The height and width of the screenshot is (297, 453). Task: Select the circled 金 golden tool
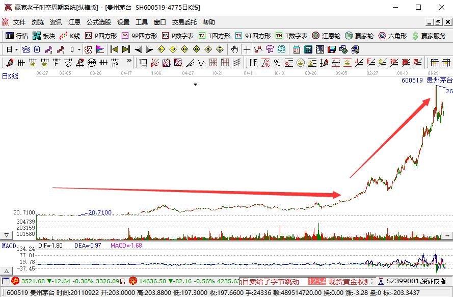click(301, 62)
